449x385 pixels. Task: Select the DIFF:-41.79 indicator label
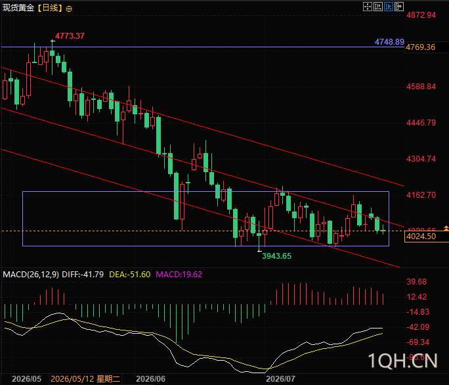pyautogui.click(x=83, y=275)
